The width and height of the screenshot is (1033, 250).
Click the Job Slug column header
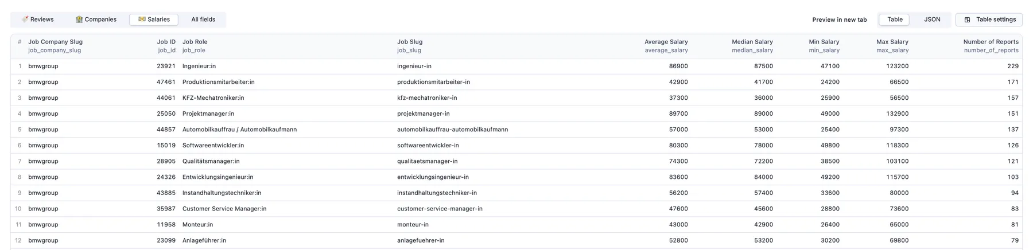tap(410, 46)
